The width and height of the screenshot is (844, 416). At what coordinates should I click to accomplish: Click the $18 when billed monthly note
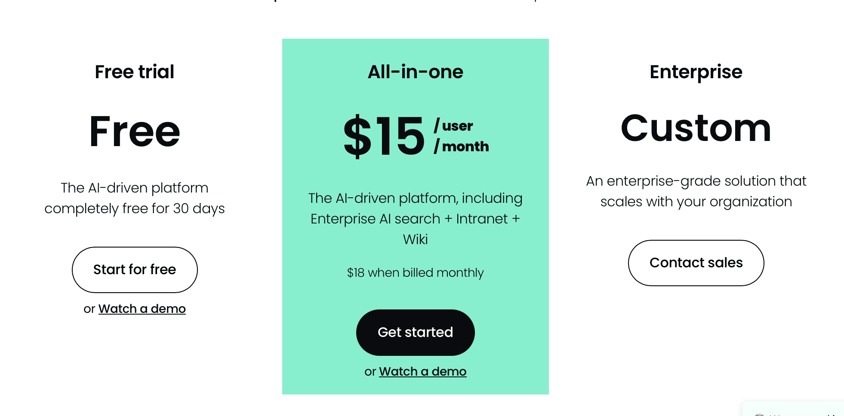click(415, 272)
